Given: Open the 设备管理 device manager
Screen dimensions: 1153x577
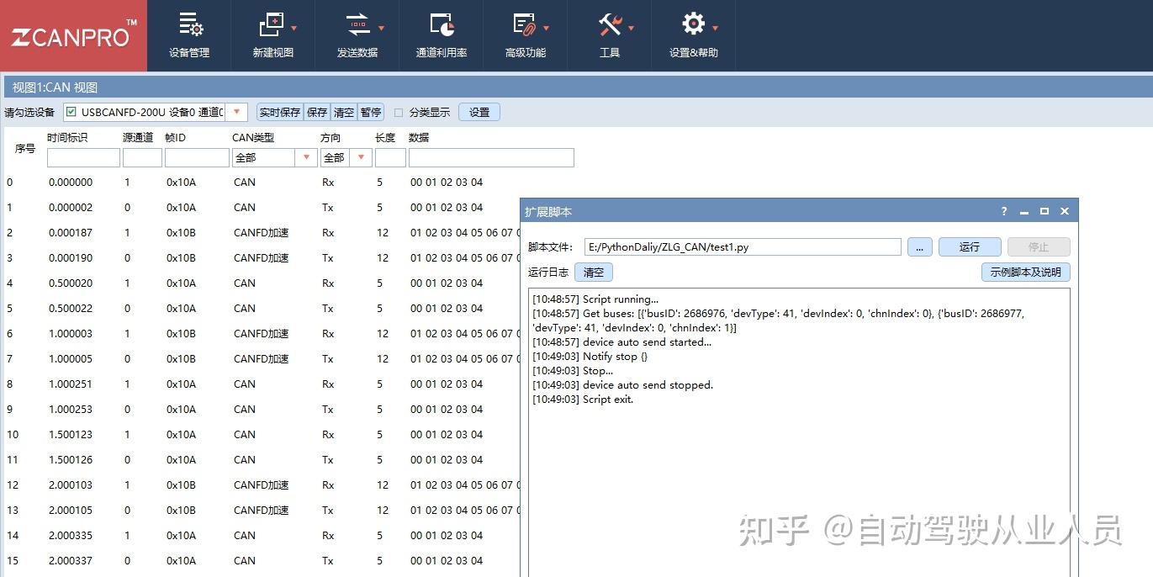Looking at the screenshot, I should pos(189,34).
